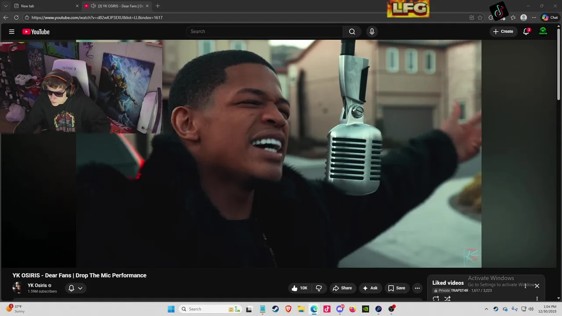This screenshot has width=562, height=316.
Task: Reload the current page
Action: [16, 18]
